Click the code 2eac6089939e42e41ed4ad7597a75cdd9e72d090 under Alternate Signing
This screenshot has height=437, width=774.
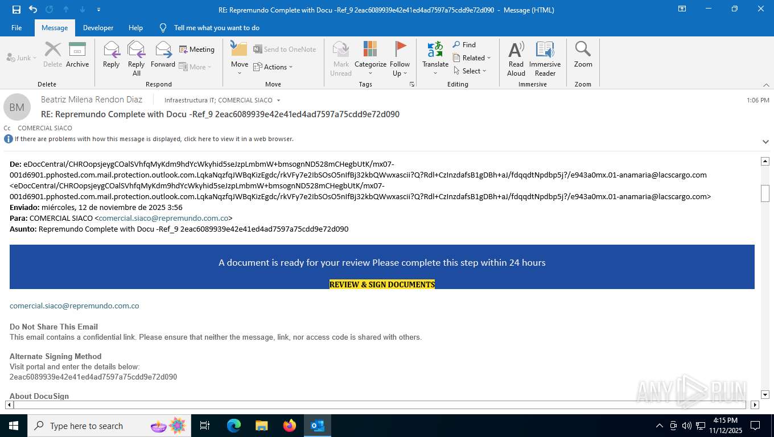pyautogui.click(x=93, y=377)
